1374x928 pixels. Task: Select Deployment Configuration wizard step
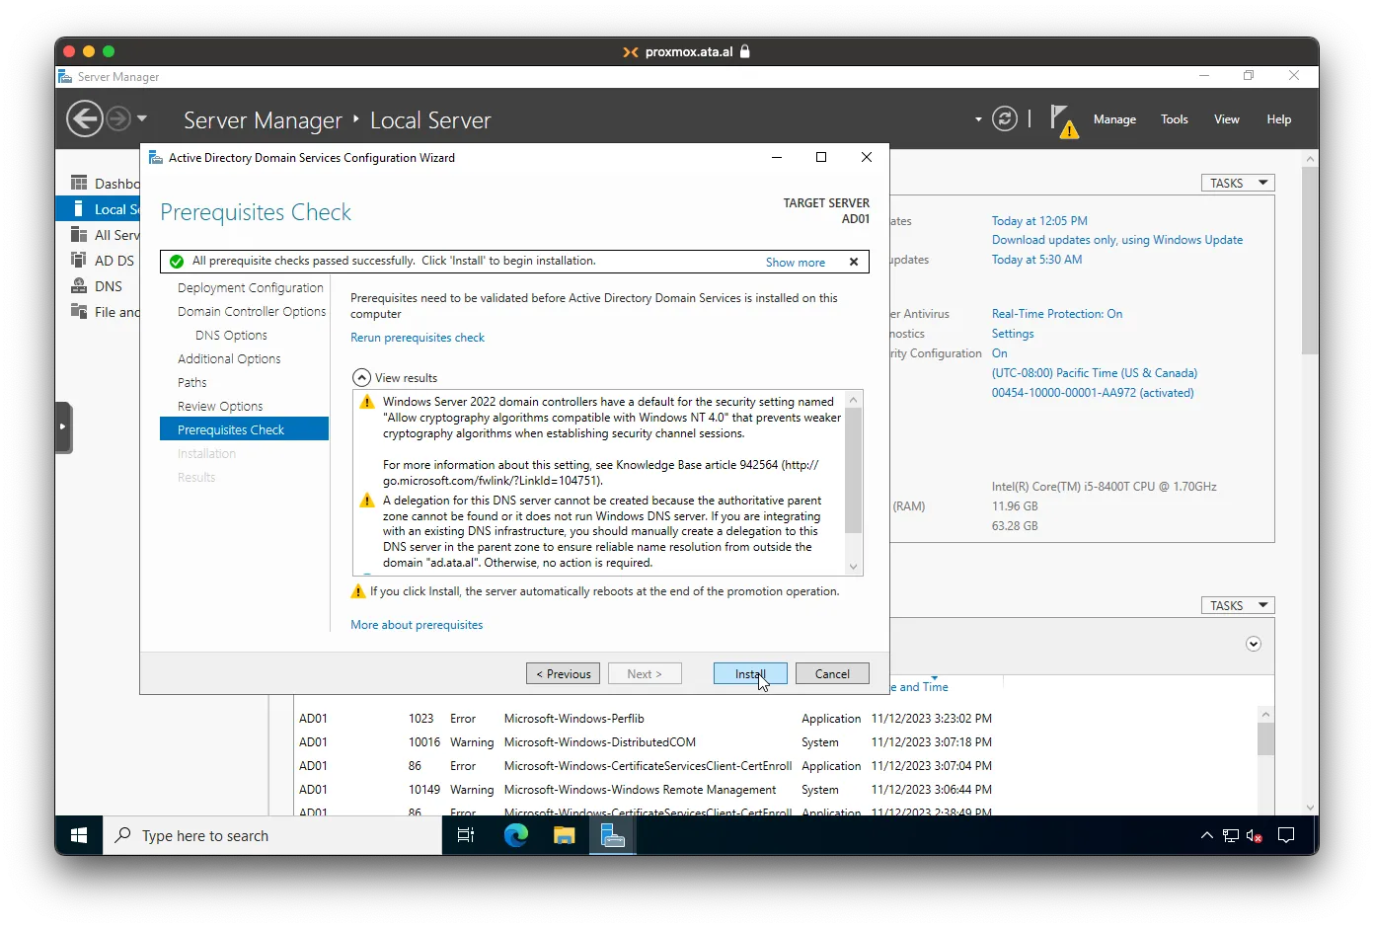(x=251, y=288)
